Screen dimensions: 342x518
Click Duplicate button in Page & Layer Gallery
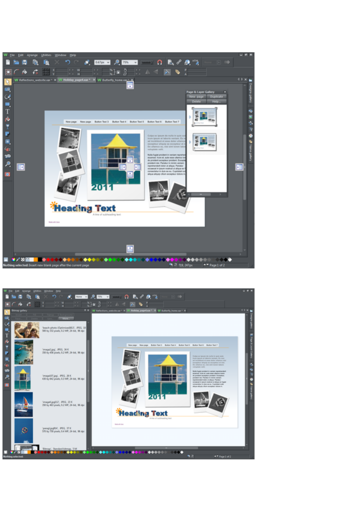[216, 97]
